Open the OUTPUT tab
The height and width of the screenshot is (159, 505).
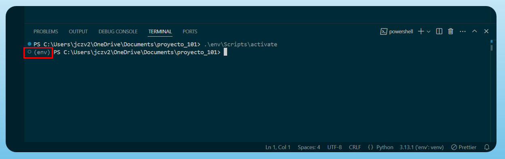[x=78, y=31]
